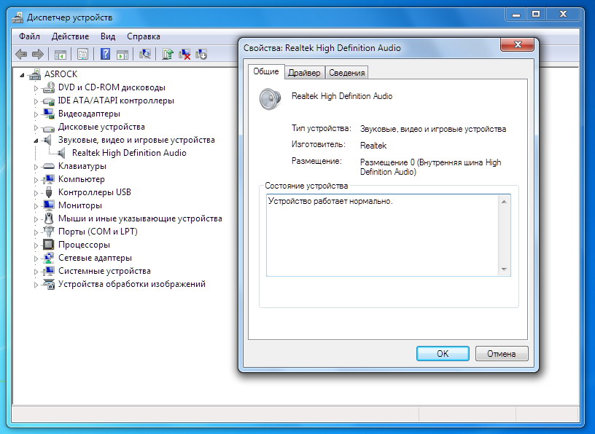Viewport: 595px width, 434px height.
Task: Click the Процессоры chip icon
Action: (x=49, y=245)
